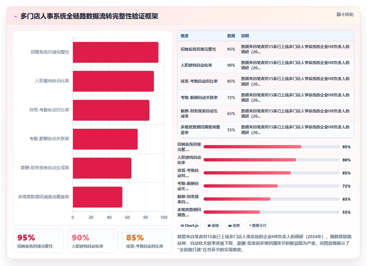Open the 95% 招聘系统对接完整性 data card
The image size is (367, 266).
(x=38, y=241)
